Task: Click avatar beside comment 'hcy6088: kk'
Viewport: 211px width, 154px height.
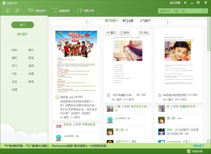Action: (x=110, y=120)
